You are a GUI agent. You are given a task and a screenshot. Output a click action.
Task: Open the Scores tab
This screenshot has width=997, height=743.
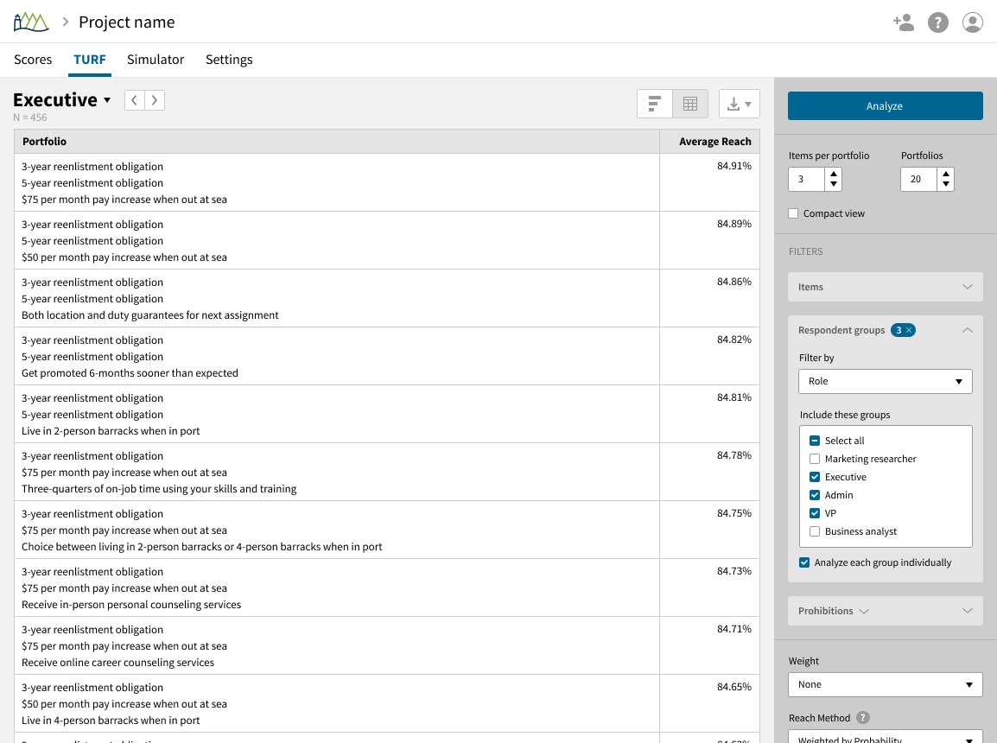point(33,59)
